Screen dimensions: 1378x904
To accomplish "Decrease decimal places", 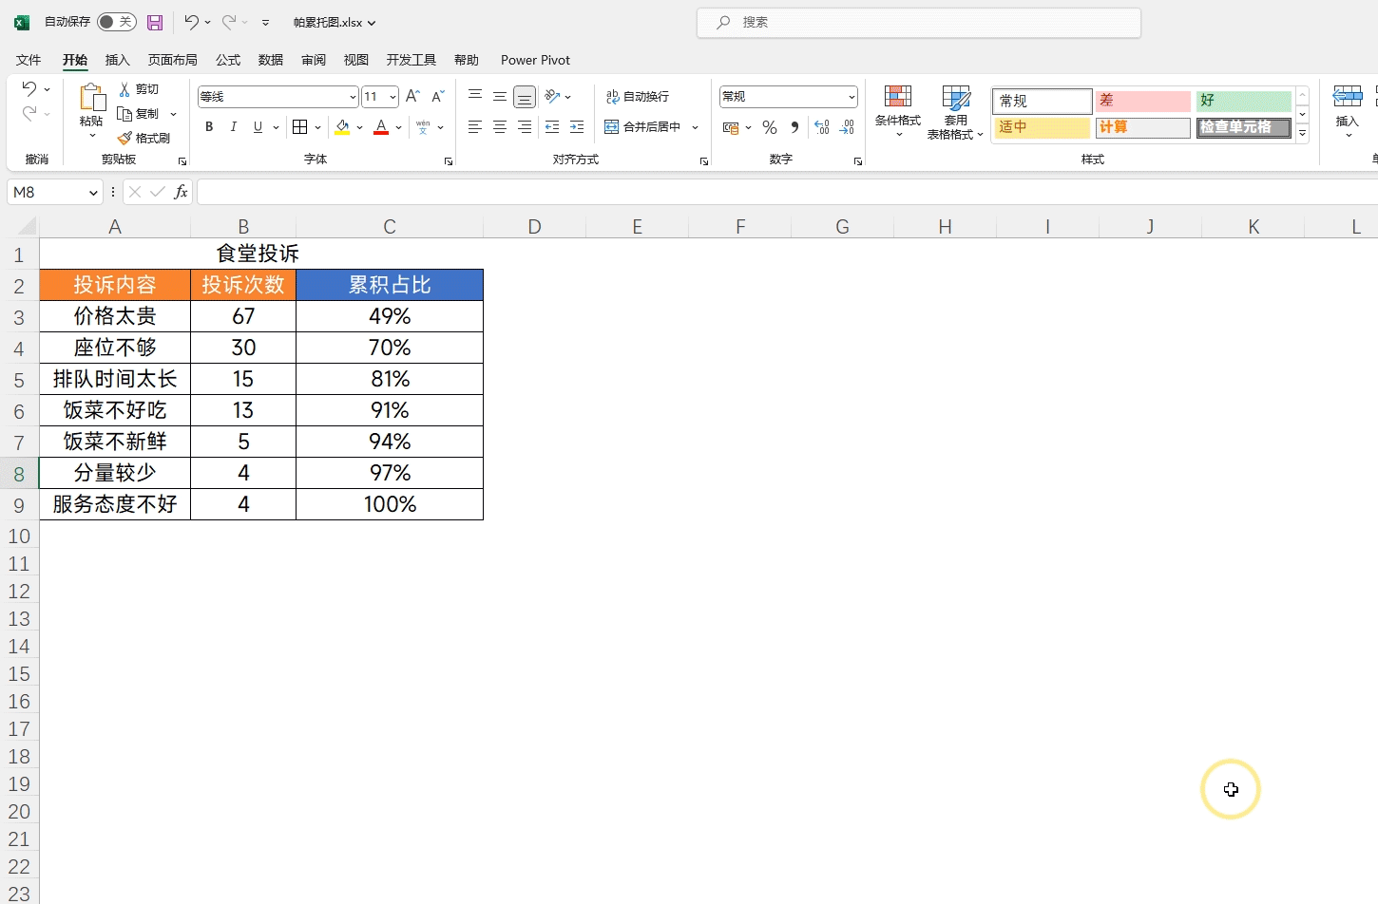I will click(x=847, y=127).
